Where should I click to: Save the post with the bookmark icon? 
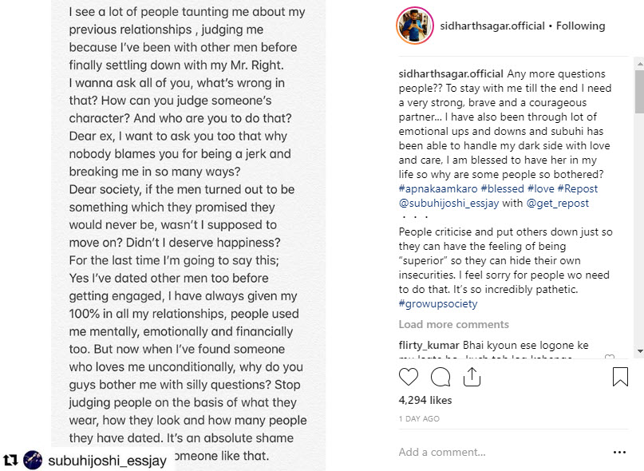click(620, 377)
